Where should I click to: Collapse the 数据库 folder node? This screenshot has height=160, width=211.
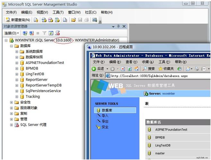12,46
